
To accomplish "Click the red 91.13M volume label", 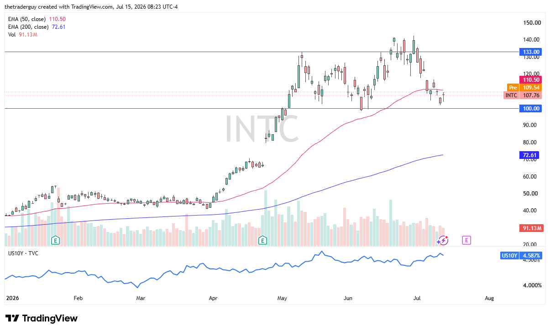I will coord(531,228).
